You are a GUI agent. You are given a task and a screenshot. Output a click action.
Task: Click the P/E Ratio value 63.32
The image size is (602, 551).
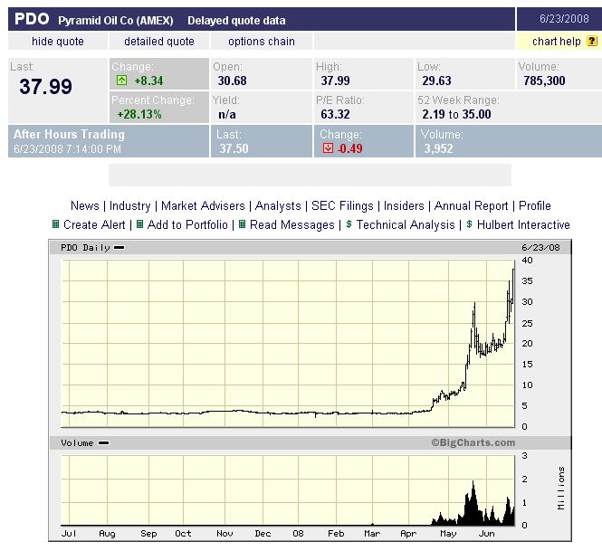pos(335,114)
